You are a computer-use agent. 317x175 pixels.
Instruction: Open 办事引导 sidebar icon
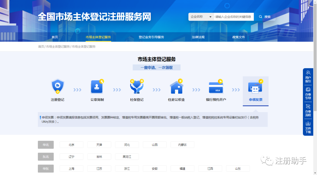tap(308, 94)
